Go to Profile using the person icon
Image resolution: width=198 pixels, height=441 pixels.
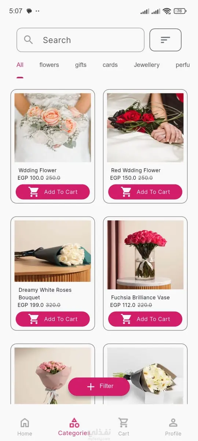click(173, 423)
